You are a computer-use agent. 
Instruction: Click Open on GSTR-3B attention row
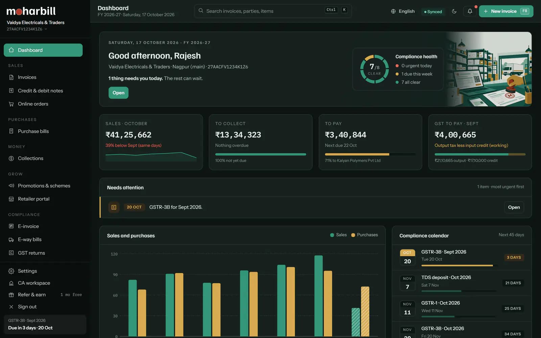pos(514,207)
